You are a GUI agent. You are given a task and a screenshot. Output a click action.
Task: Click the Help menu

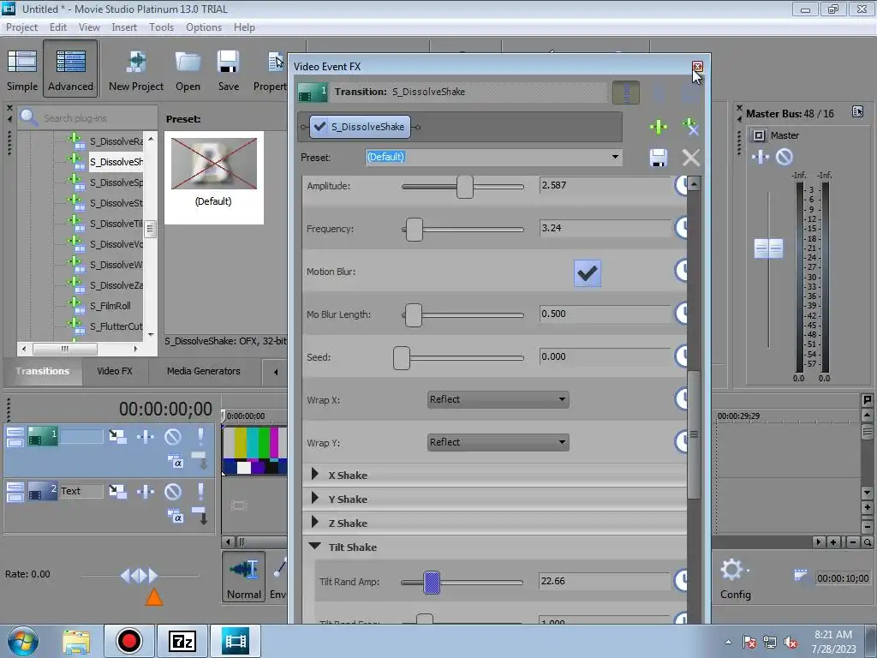pyautogui.click(x=244, y=27)
